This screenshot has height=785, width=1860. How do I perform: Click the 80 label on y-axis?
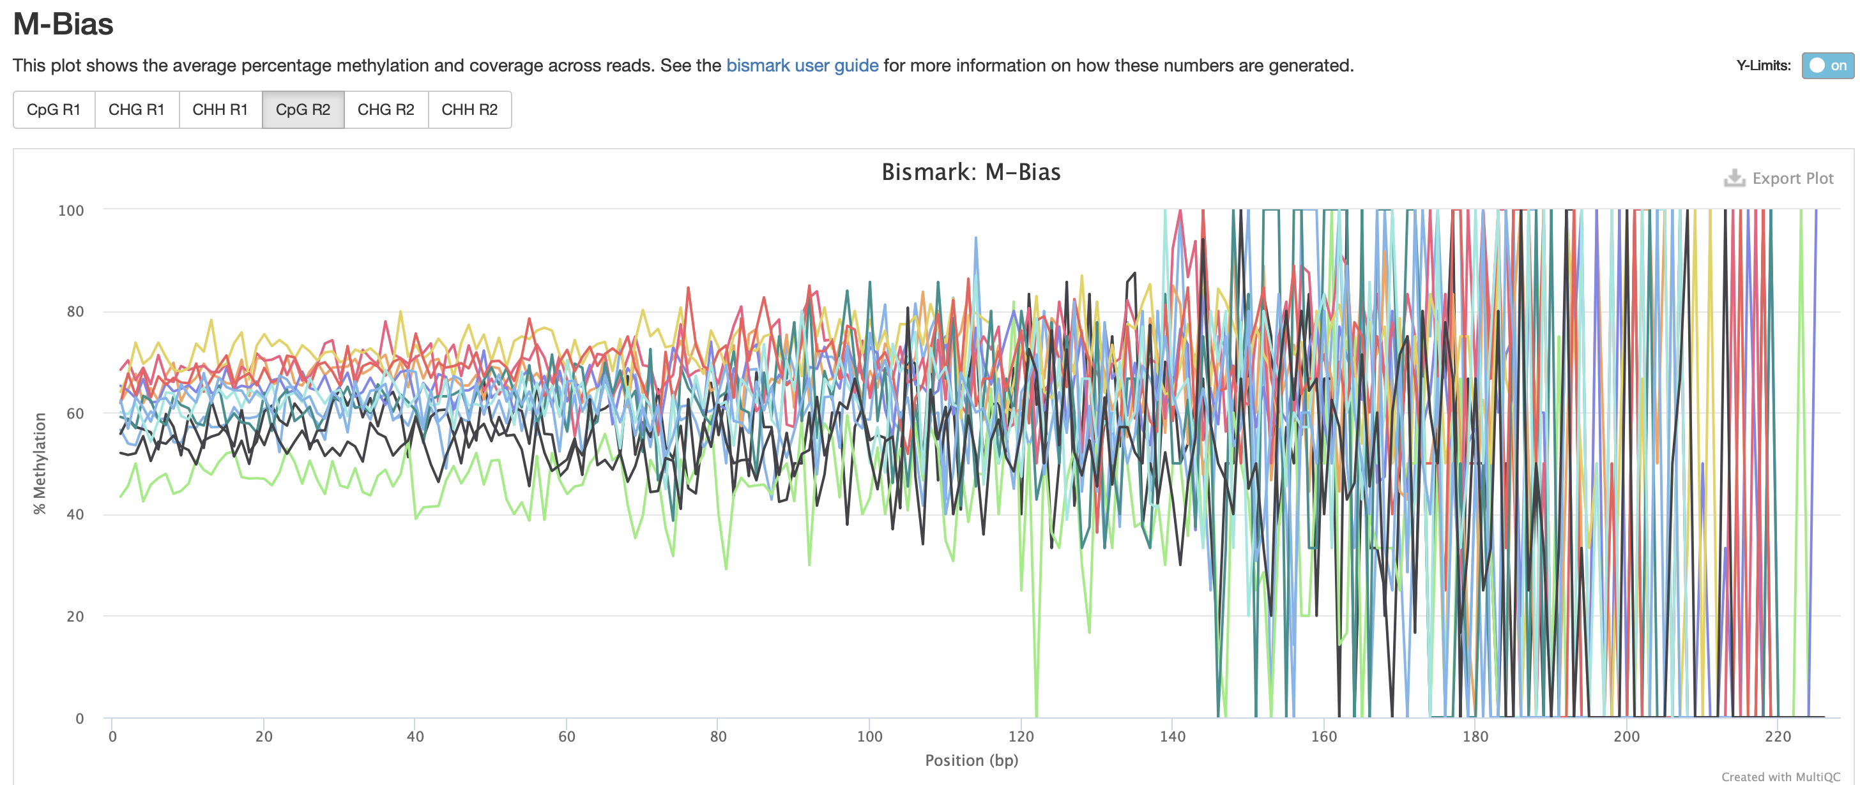[x=75, y=311]
